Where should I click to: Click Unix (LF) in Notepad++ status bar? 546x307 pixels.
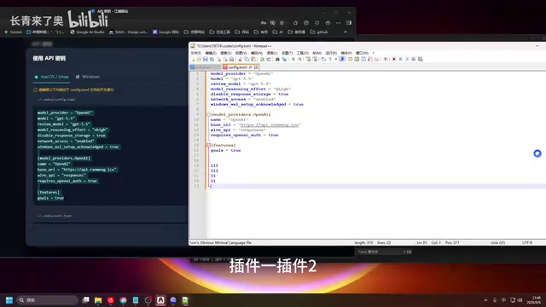(x=497, y=242)
